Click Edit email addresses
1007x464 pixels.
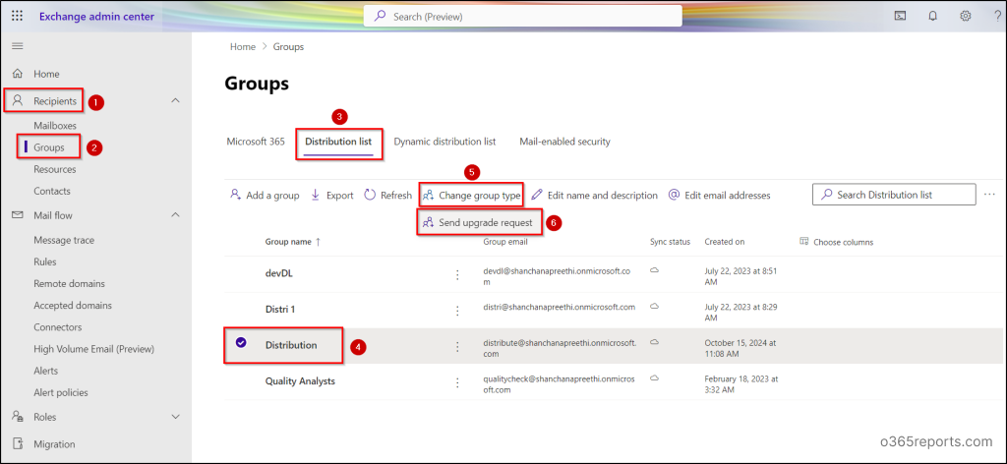pos(719,195)
